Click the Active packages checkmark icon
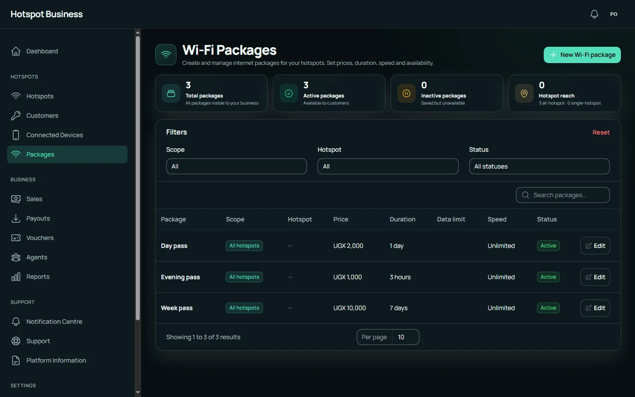This screenshot has width=635, height=397. [x=289, y=94]
